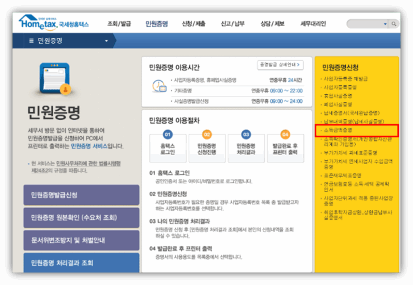Viewport: 413px width, 285px height.
Task: Select 소득확인증명서(개인종합자산관리계좌 가입용) link
Action: (357, 141)
